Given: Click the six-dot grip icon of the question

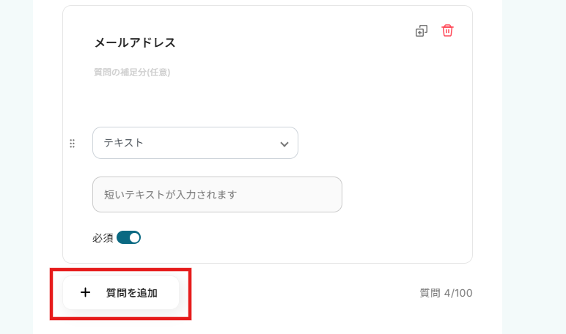Looking at the screenshot, I should (x=72, y=144).
